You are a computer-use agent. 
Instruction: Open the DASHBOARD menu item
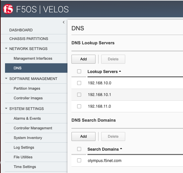pyautogui.click(x=21, y=30)
